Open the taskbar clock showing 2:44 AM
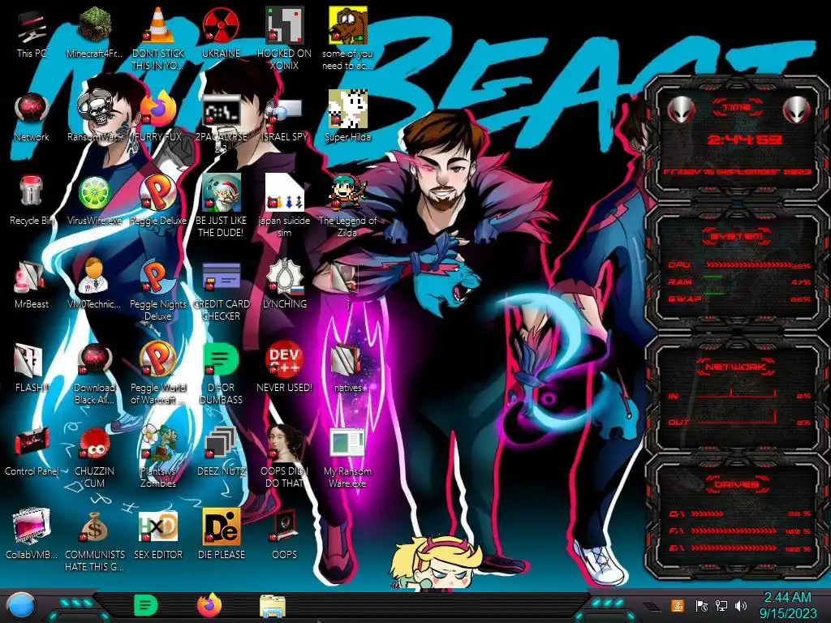 pos(788,605)
